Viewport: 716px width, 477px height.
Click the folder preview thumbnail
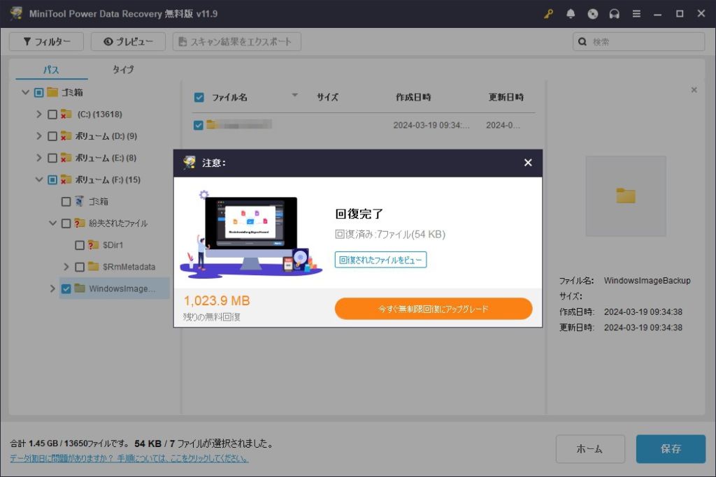(x=625, y=196)
